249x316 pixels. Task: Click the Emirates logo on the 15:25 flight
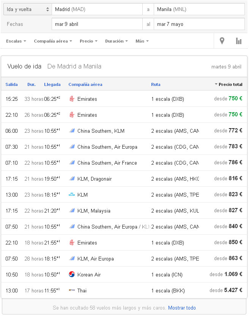[x=72, y=99]
